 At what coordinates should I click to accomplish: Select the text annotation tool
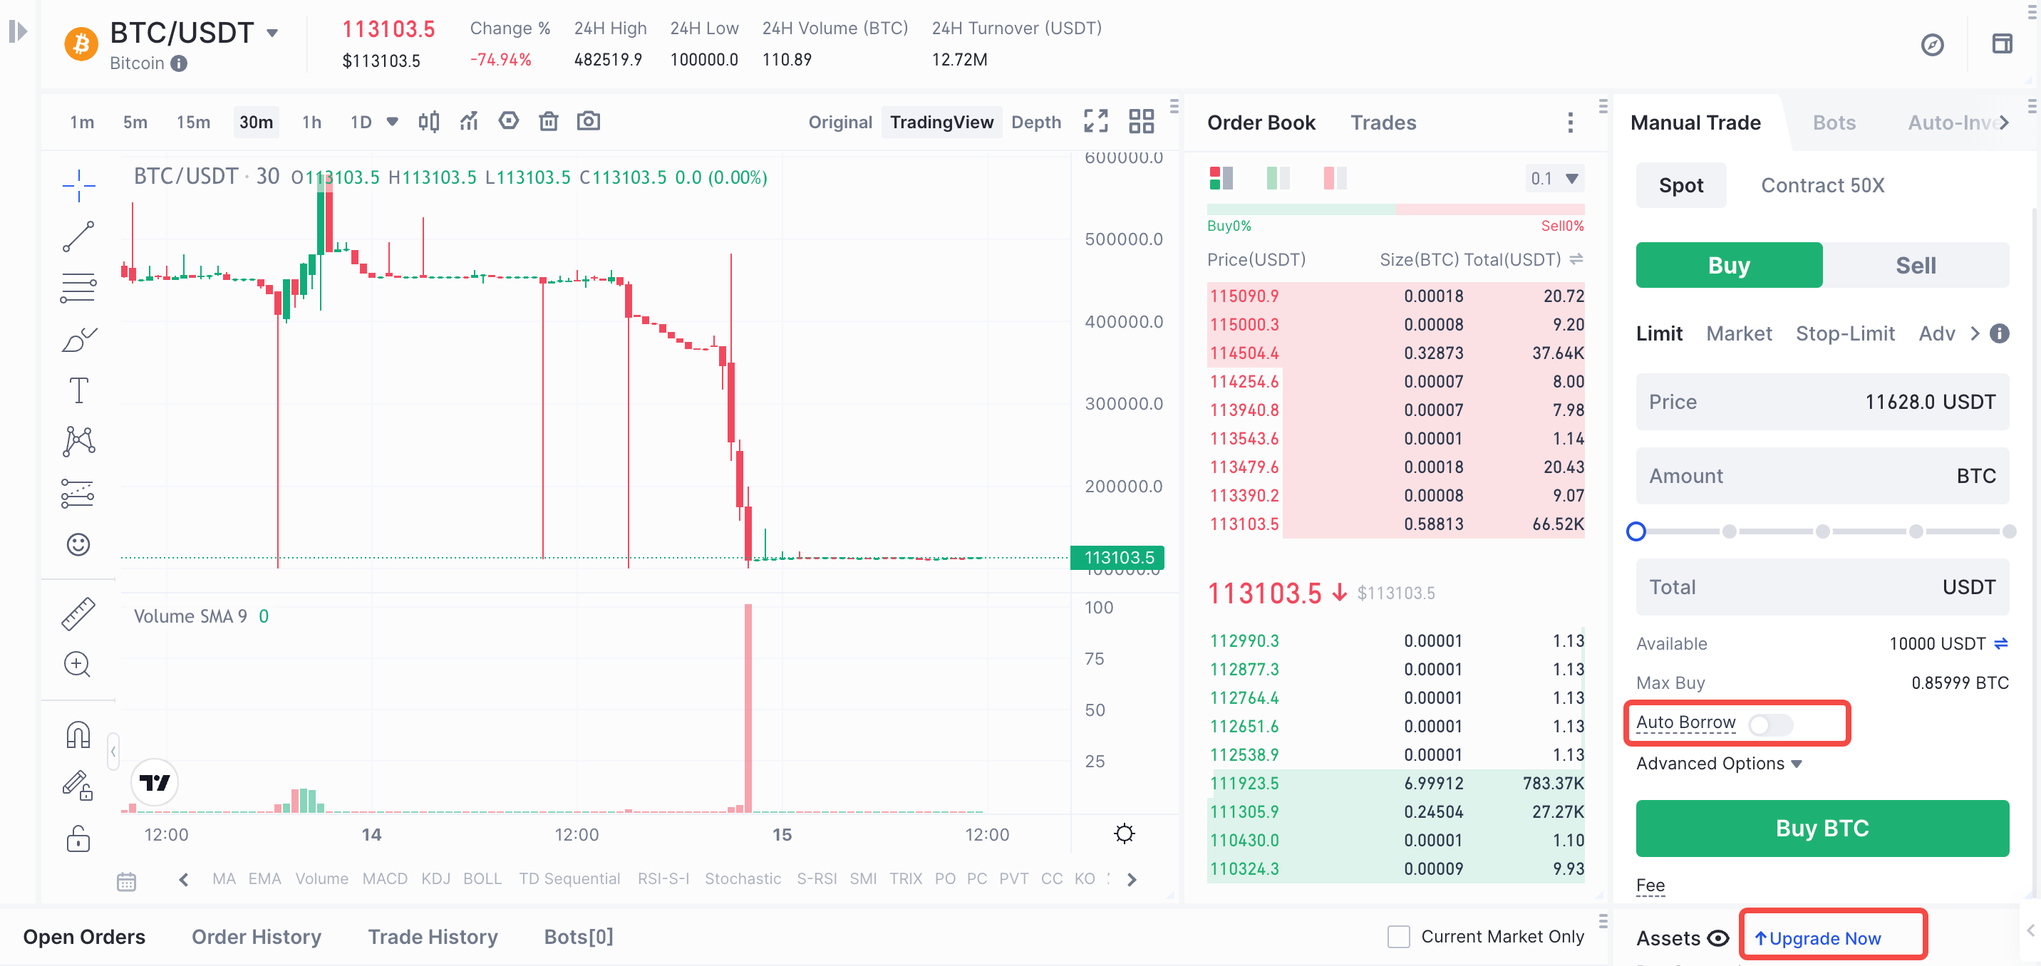pos(78,390)
